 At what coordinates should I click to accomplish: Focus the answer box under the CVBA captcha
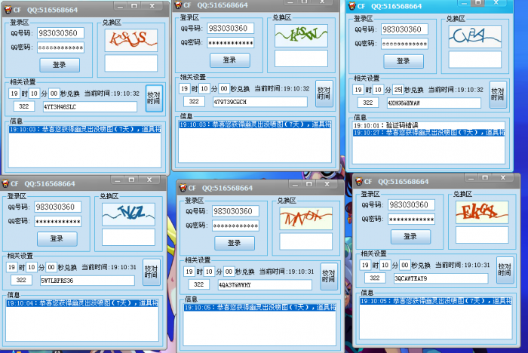pos(474,60)
